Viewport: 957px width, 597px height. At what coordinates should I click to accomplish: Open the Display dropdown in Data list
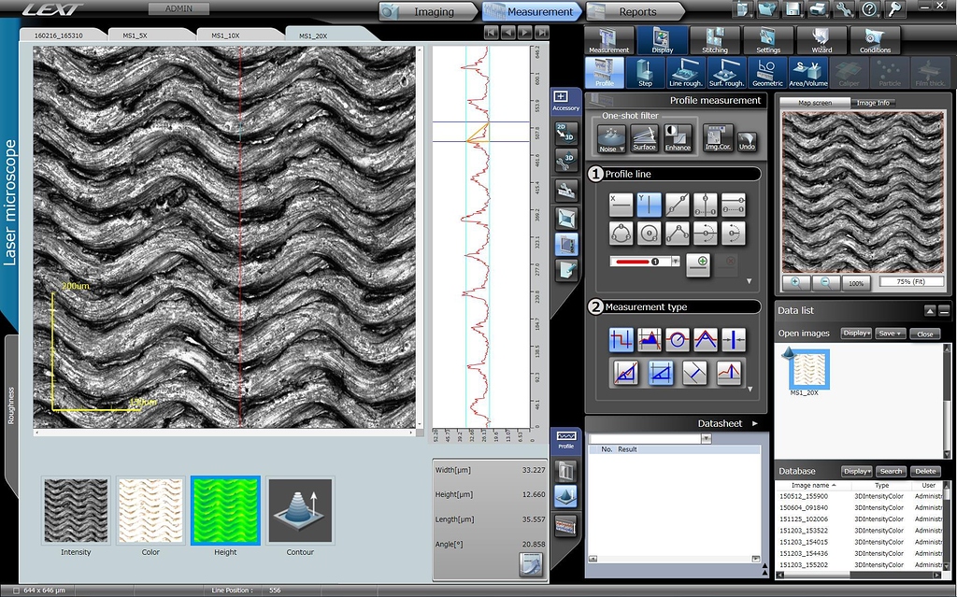(855, 334)
